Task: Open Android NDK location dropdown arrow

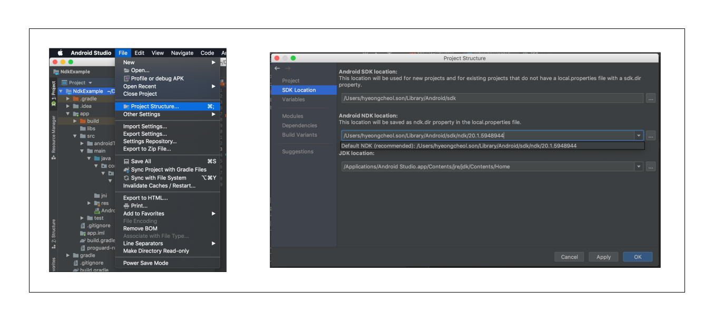Action: tap(639, 136)
